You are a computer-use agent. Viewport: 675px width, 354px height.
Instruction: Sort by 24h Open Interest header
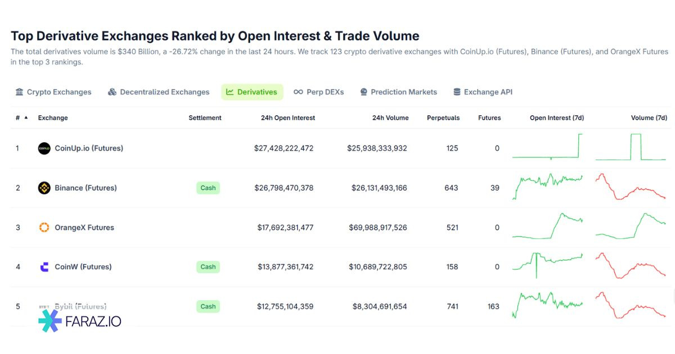coord(287,118)
